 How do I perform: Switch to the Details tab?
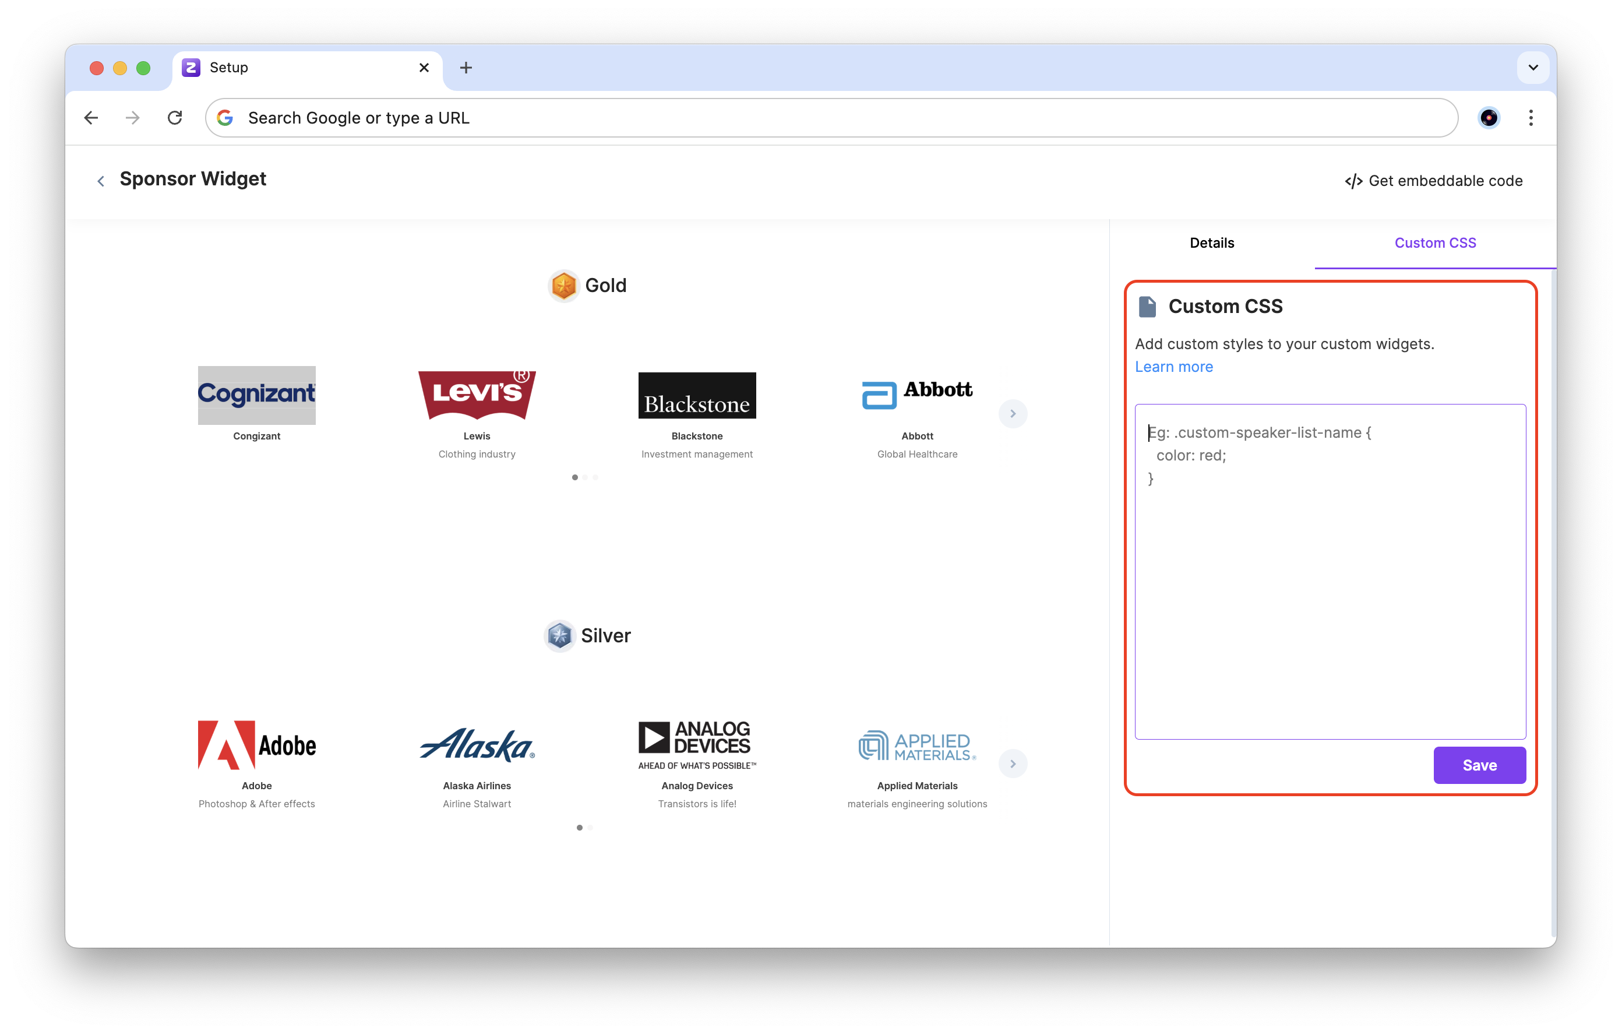coord(1212,242)
